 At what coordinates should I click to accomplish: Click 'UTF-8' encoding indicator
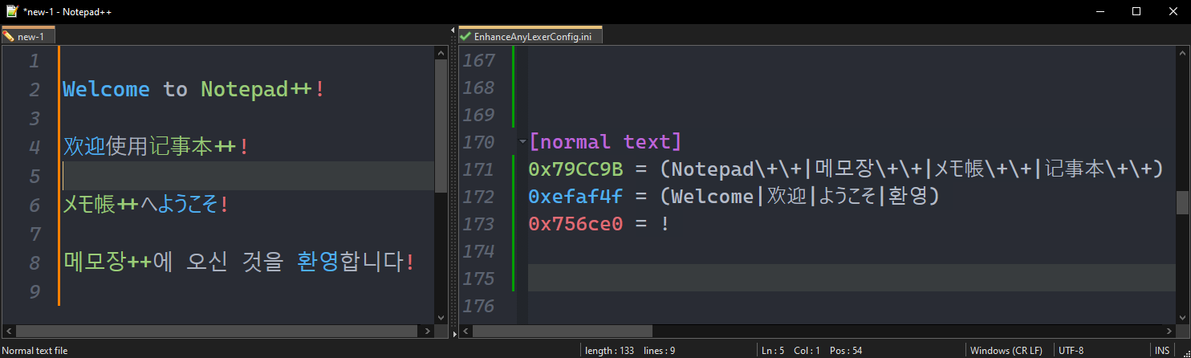(1071, 351)
